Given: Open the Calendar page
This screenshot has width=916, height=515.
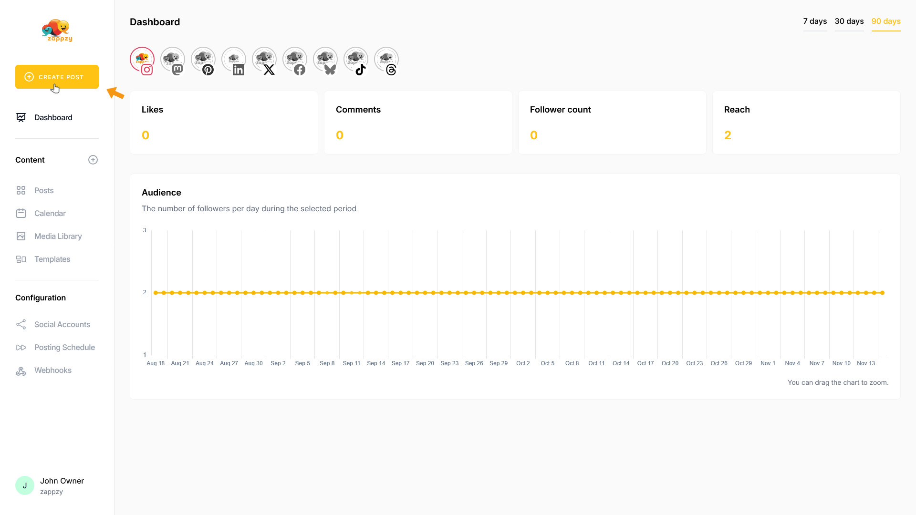Looking at the screenshot, I should (50, 213).
